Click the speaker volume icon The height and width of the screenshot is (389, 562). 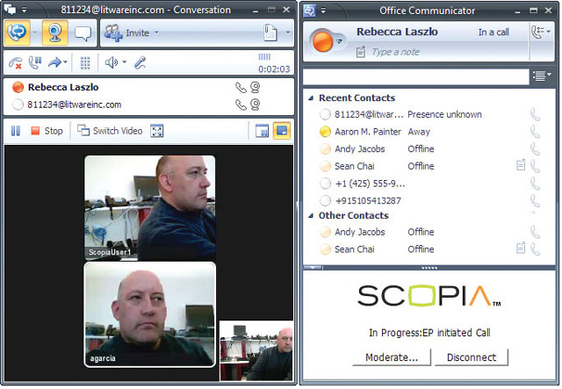pyautogui.click(x=112, y=62)
